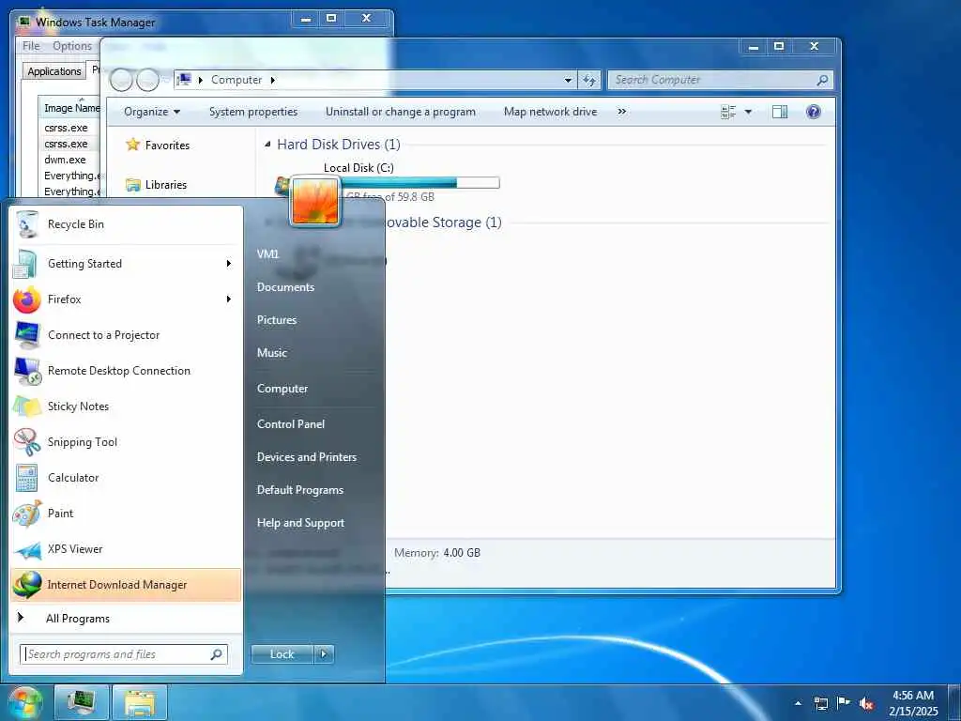Image resolution: width=961 pixels, height=721 pixels.
Task: Open the volume tray icon
Action: point(866,704)
